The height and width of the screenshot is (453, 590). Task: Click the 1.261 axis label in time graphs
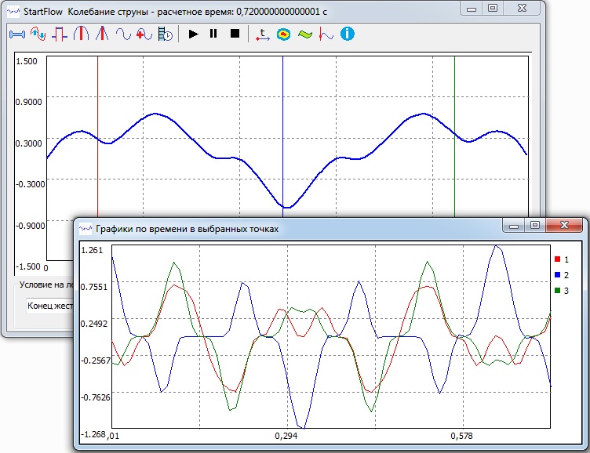click(92, 250)
